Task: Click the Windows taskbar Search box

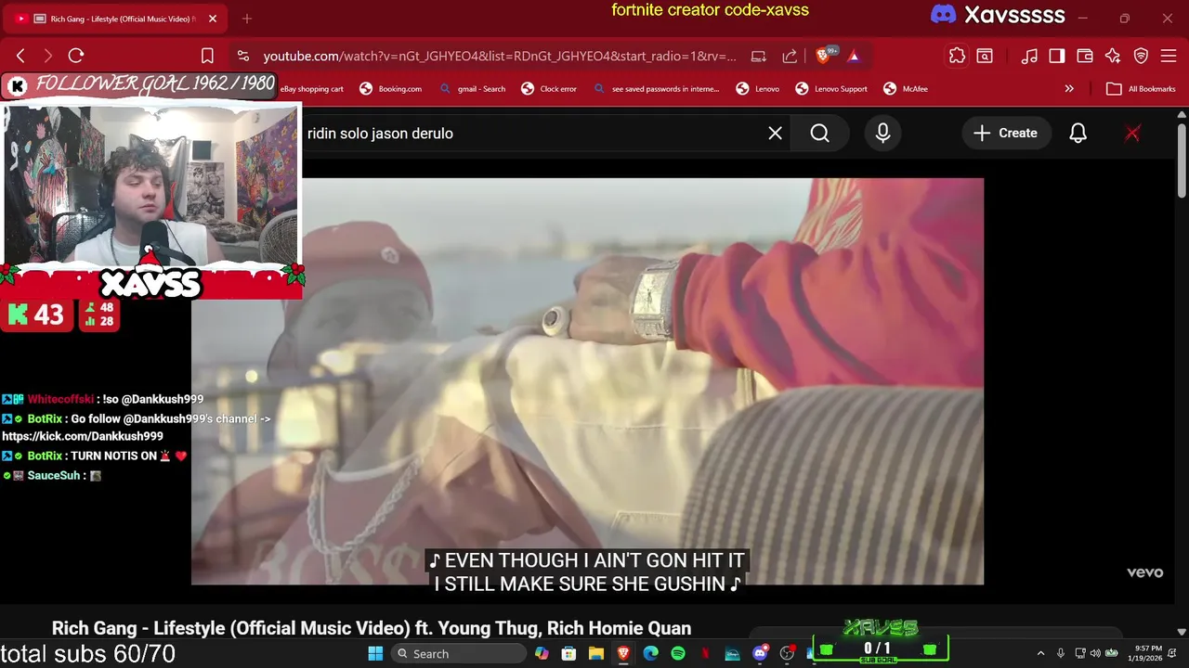Action: click(x=458, y=653)
